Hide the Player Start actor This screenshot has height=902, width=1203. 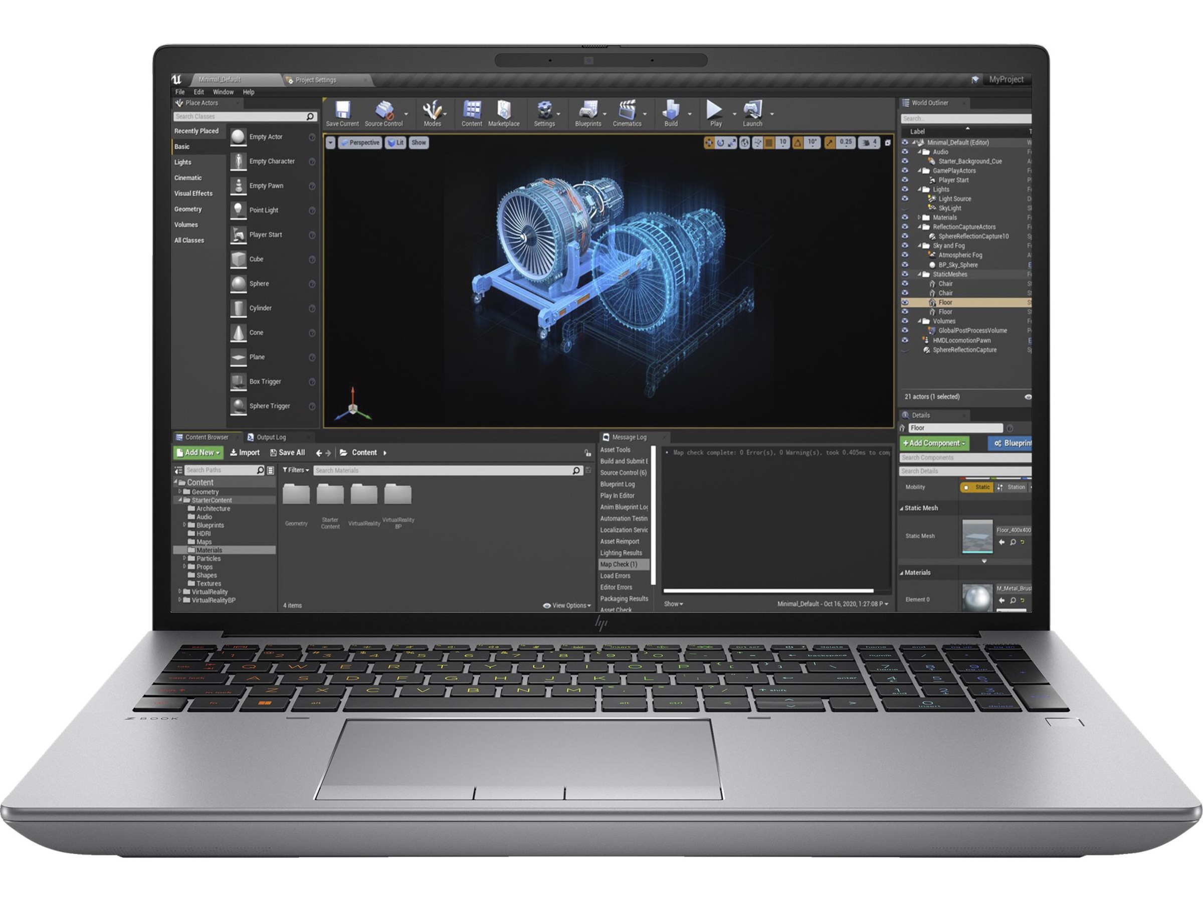point(905,180)
